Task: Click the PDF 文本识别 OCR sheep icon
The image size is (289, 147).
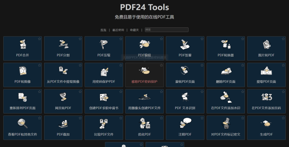Action: tap(185, 97)
